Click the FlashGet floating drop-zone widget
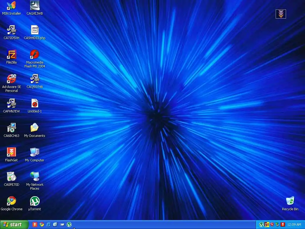The height and width of the screenshot is (229, 305). point(281,14)
